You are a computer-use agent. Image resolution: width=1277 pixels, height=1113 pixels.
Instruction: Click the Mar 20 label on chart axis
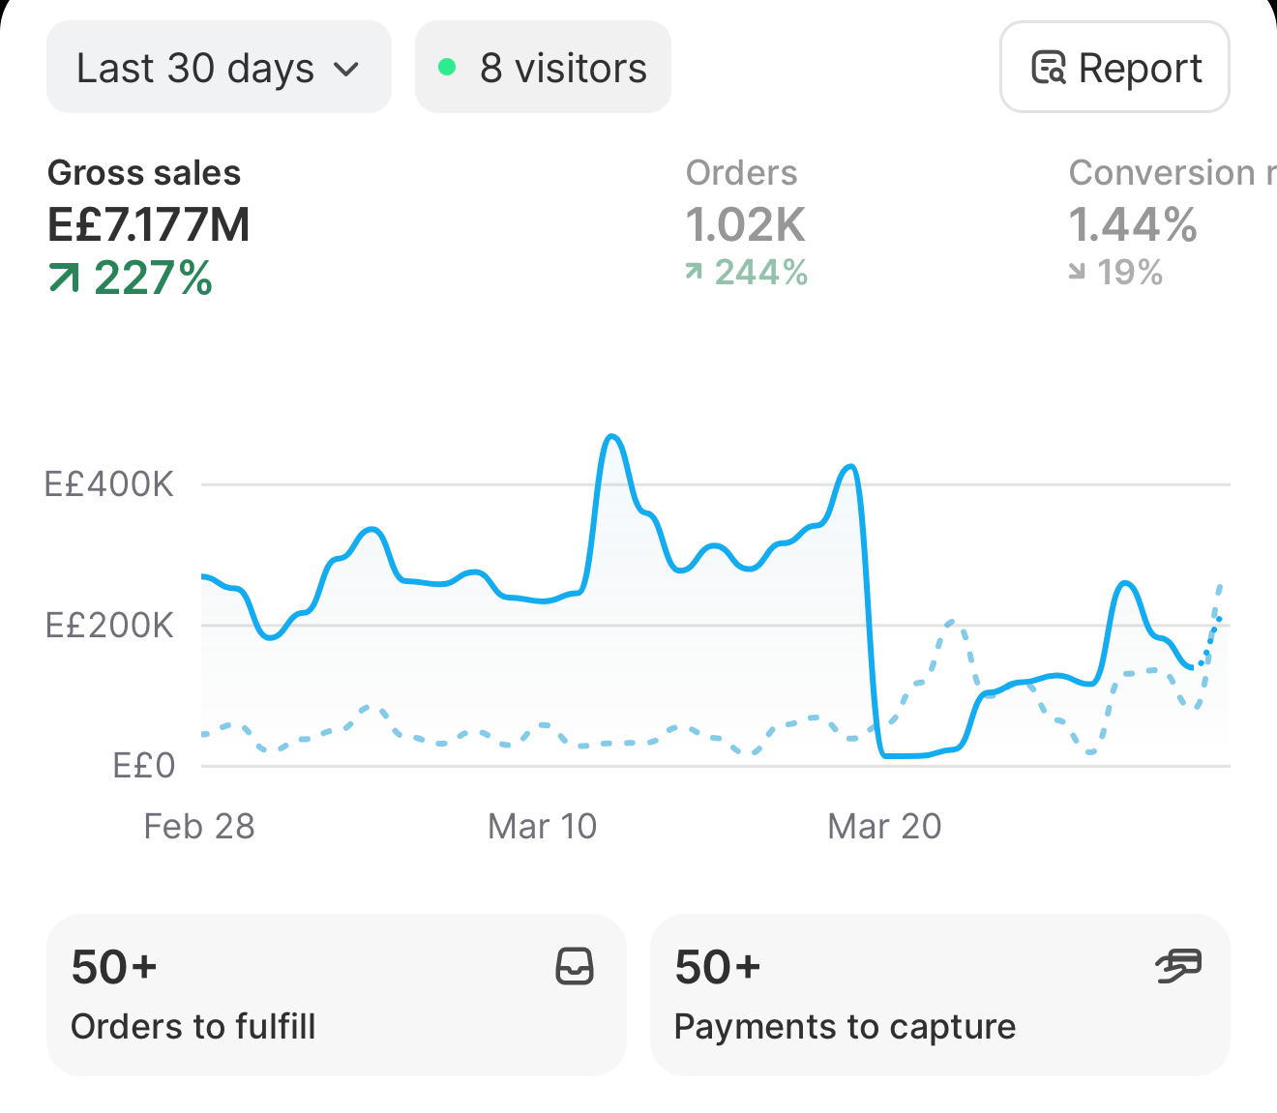[x=884, y=826]
